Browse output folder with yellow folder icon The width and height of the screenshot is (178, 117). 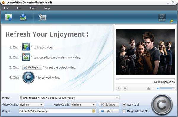(93, 111)
